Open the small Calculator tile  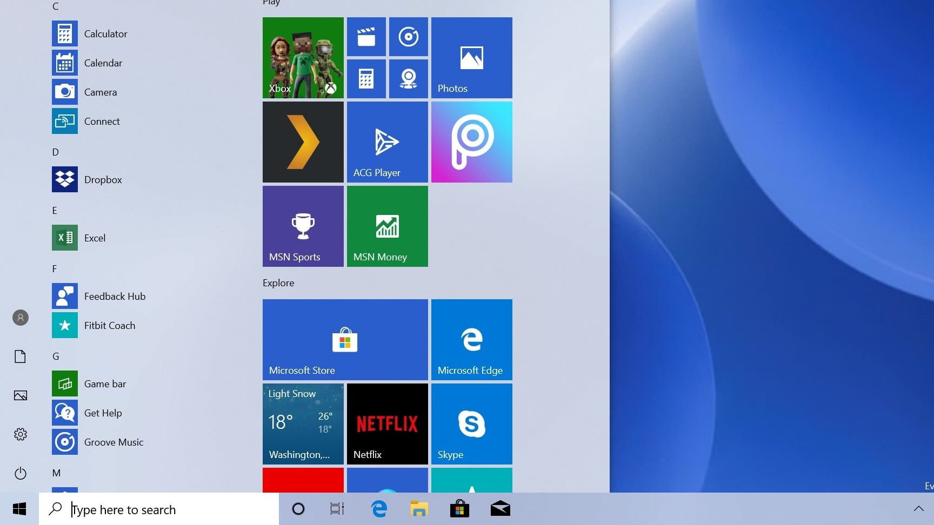click(366, 78)
